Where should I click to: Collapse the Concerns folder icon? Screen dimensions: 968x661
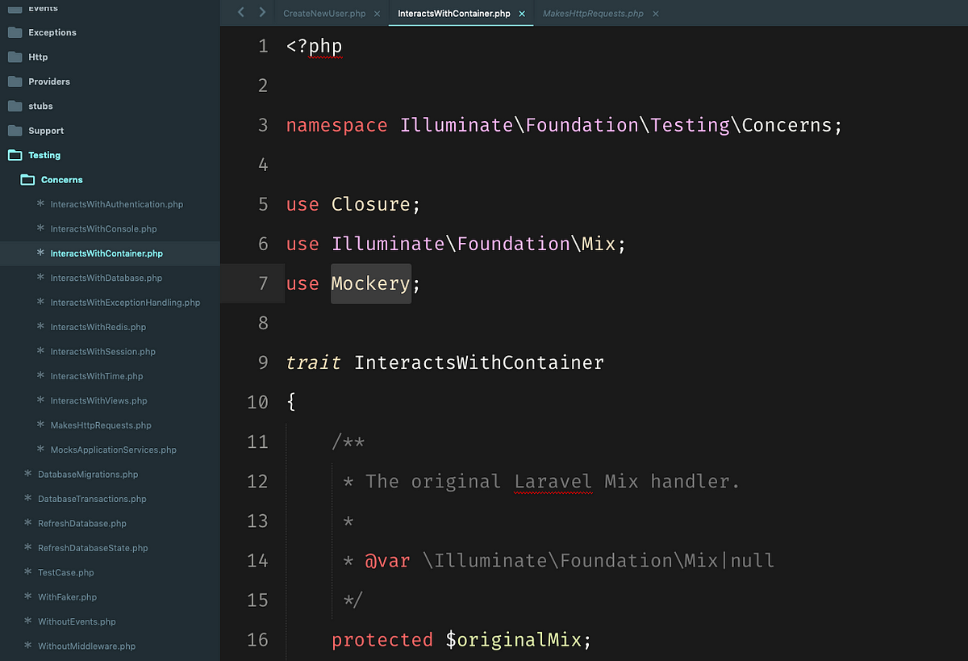pos(27,180)
